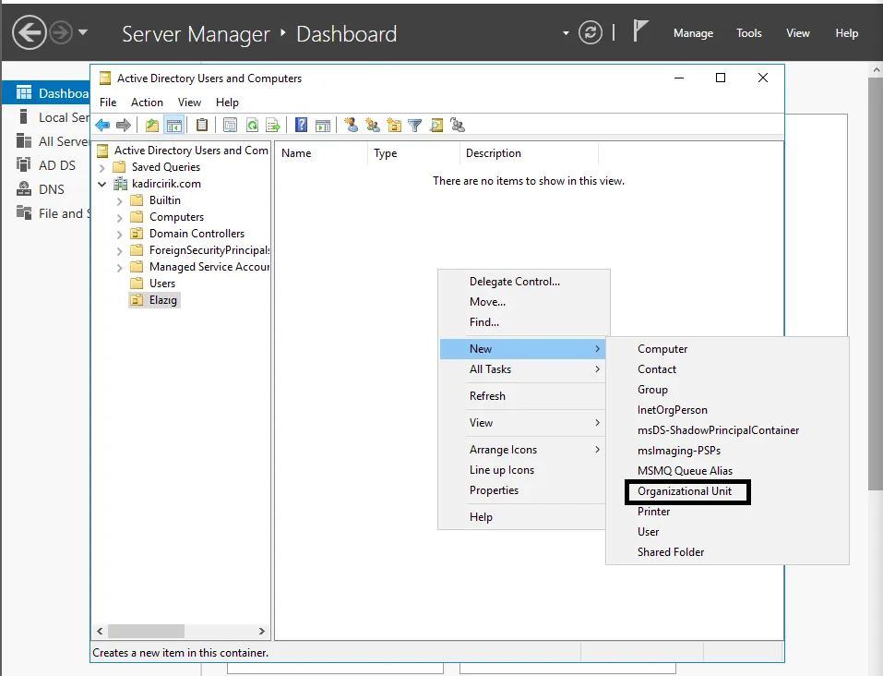Open the File menu in ADUC
Image resolution: width=883 pixels, height=676 pixels.
point(108,103)
